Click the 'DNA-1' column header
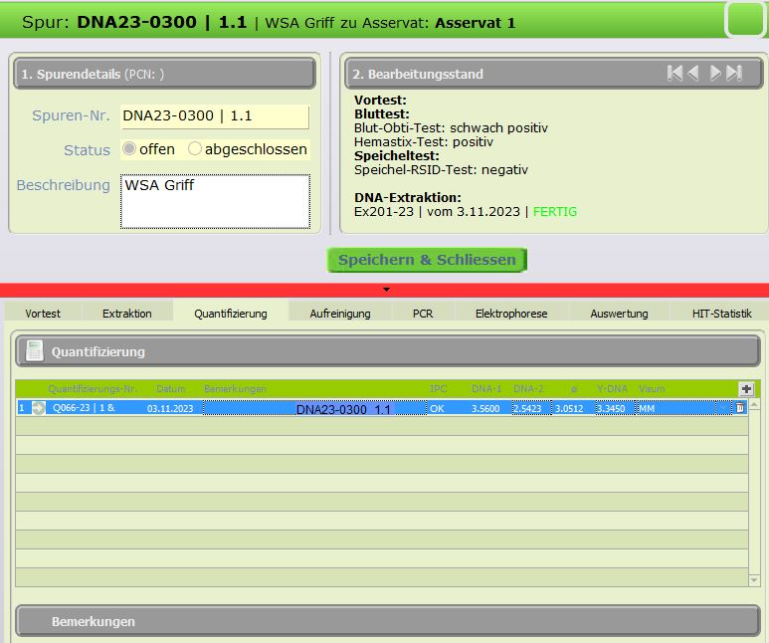 (x=486, y=389)
